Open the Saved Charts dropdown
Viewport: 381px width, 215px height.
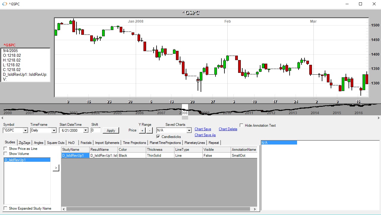coord(189,130)
